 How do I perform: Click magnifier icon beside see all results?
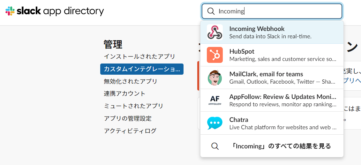(215, 146)
